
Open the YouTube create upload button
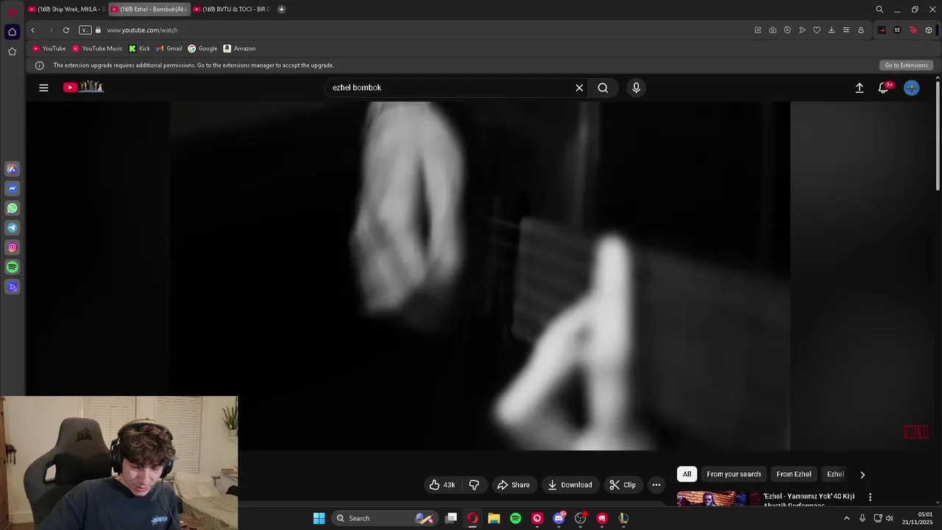coord(859,88)
